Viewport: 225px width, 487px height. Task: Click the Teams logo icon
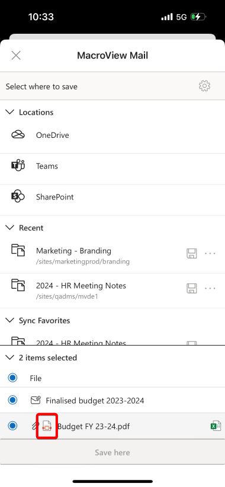(18, 166)
